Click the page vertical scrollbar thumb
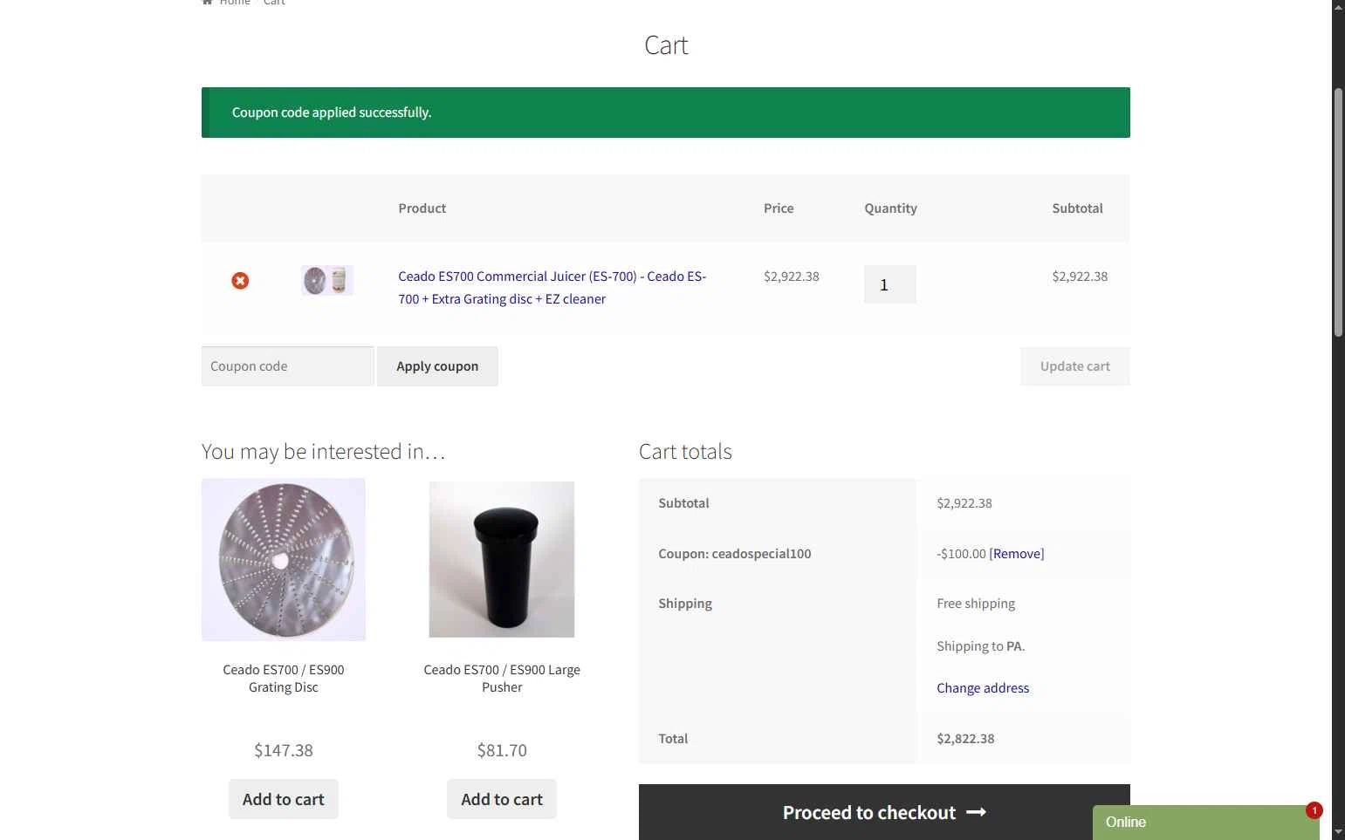This screenshot has width=1345, height=840. click(x=1338, y=212)
